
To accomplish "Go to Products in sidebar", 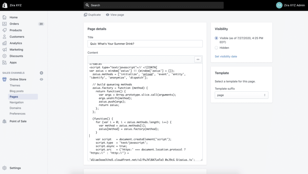I will tap(16, 30).
